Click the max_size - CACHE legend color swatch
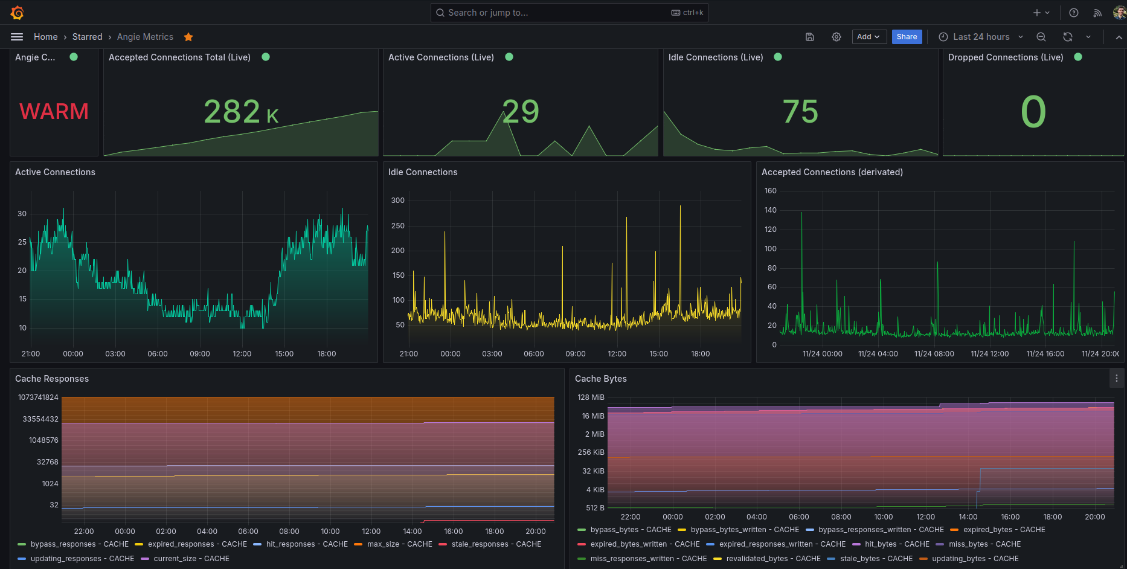Image resolution: width=1127 pixels, height=569 pixels. click(x=358, y=544)
